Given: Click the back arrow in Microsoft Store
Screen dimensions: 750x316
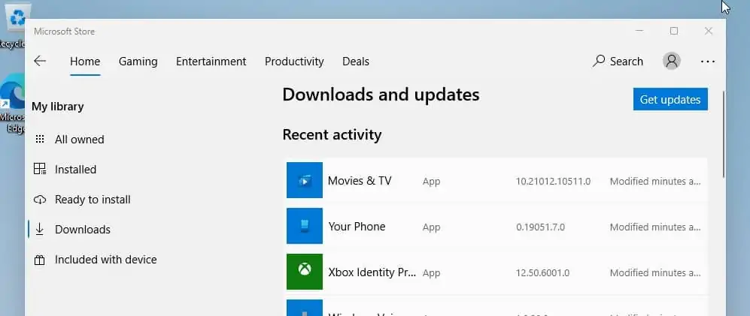Looking at the screenshot, I should point(40,62).
